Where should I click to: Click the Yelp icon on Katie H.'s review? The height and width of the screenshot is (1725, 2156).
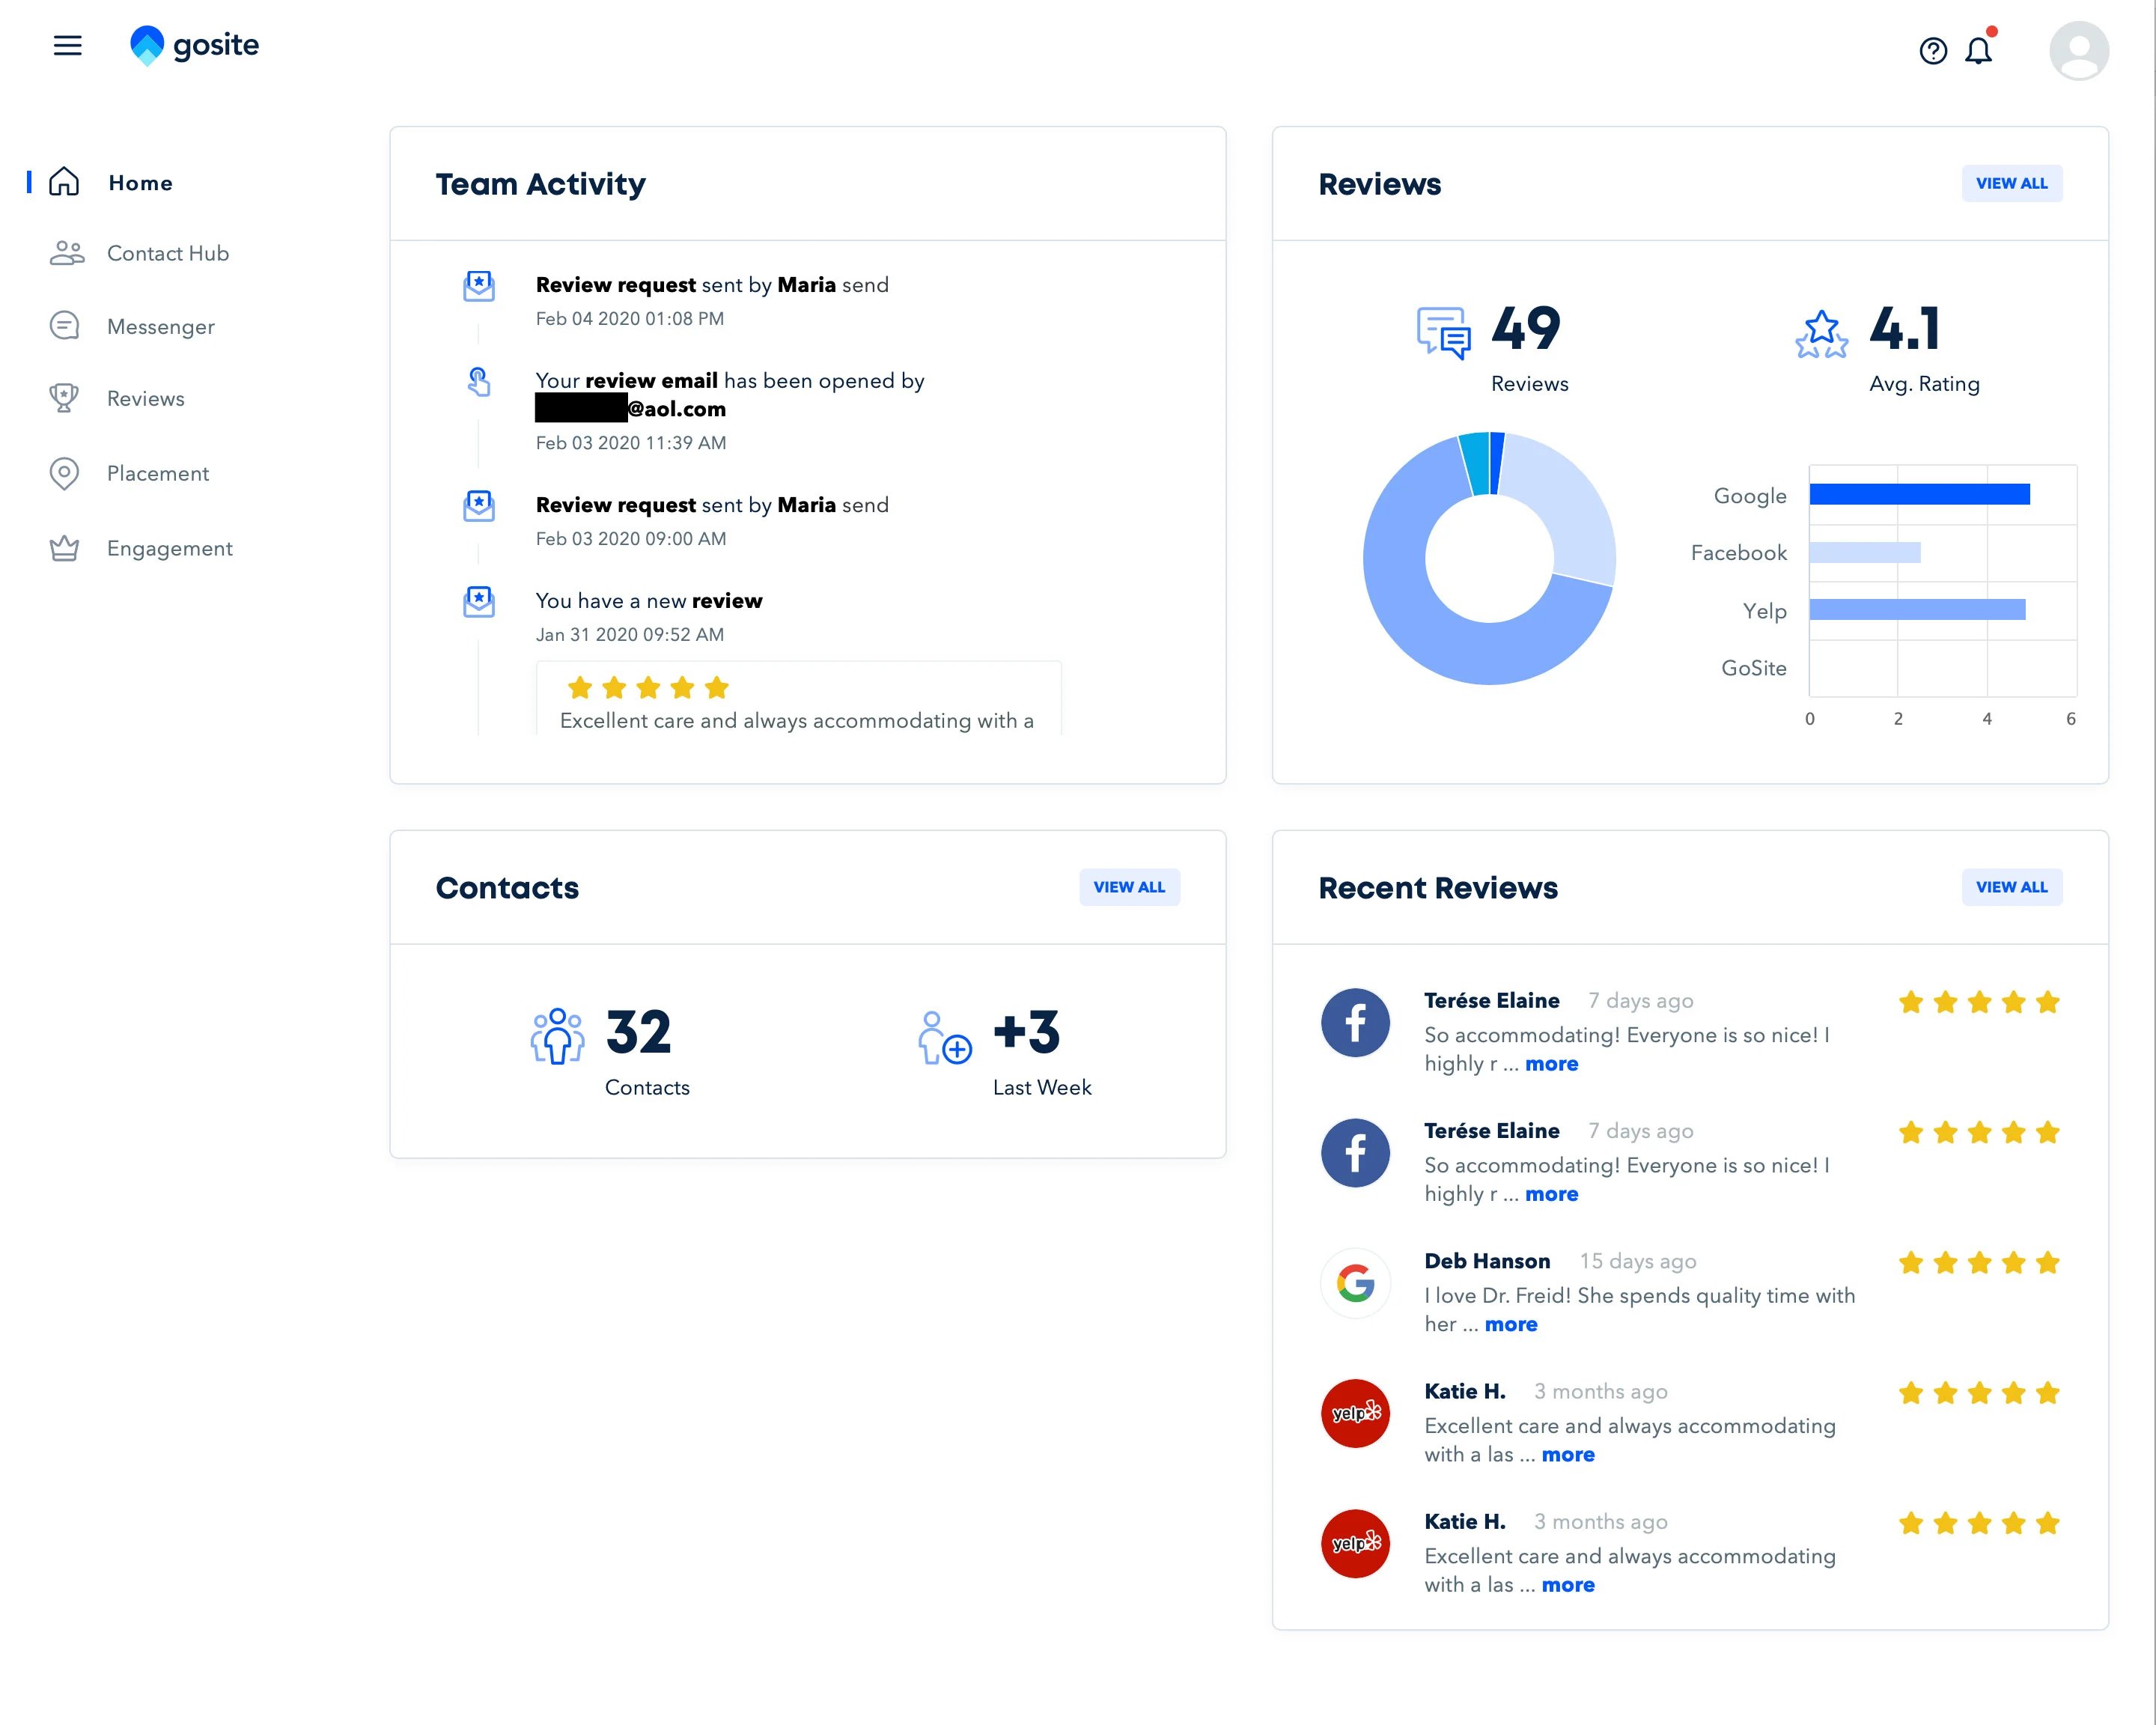1355,1413
